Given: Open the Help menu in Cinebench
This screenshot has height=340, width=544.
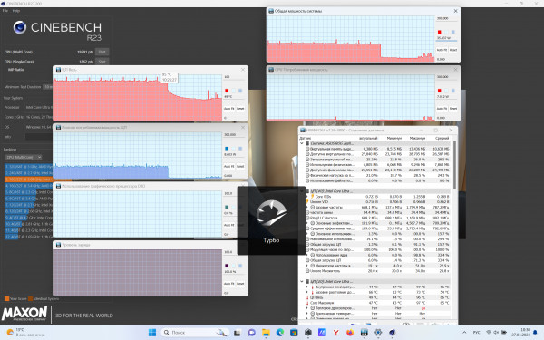Looking at the screenshot, I should click(x=16, y=11).
